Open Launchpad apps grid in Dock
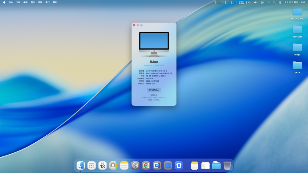 point(91,166)
